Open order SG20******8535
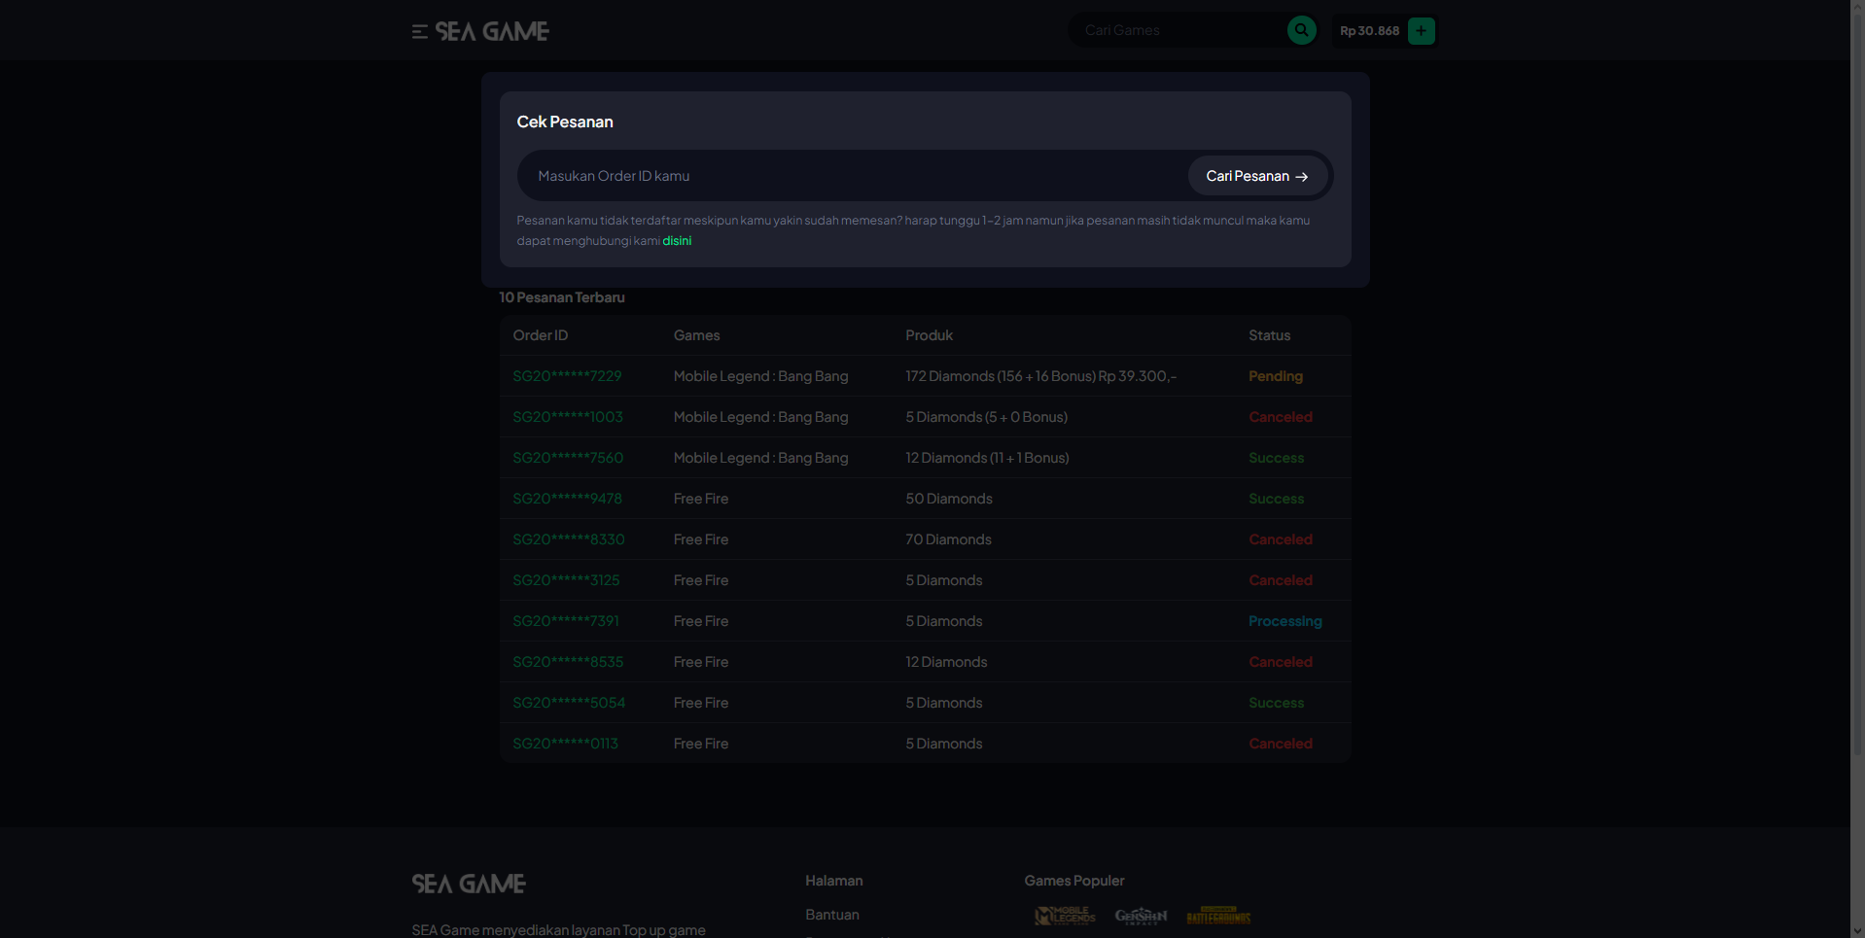Screen dimensions: 1865x938 [x=568, y=662]
